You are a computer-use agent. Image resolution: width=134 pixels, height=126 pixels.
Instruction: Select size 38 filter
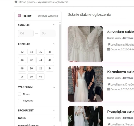[x=50, y=52]
